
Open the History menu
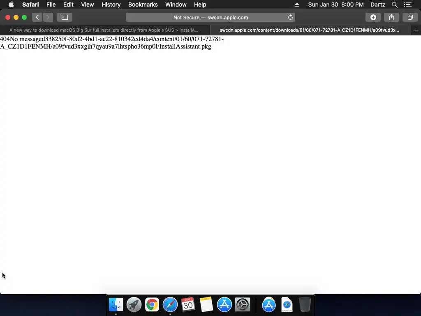[111, 5]
